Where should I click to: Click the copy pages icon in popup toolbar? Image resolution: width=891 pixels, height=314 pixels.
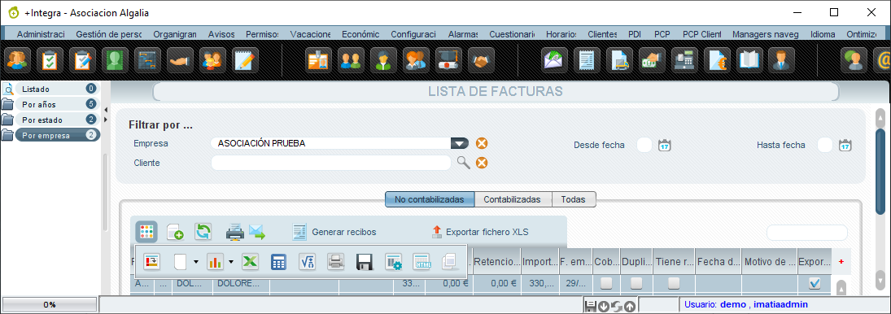450,262
